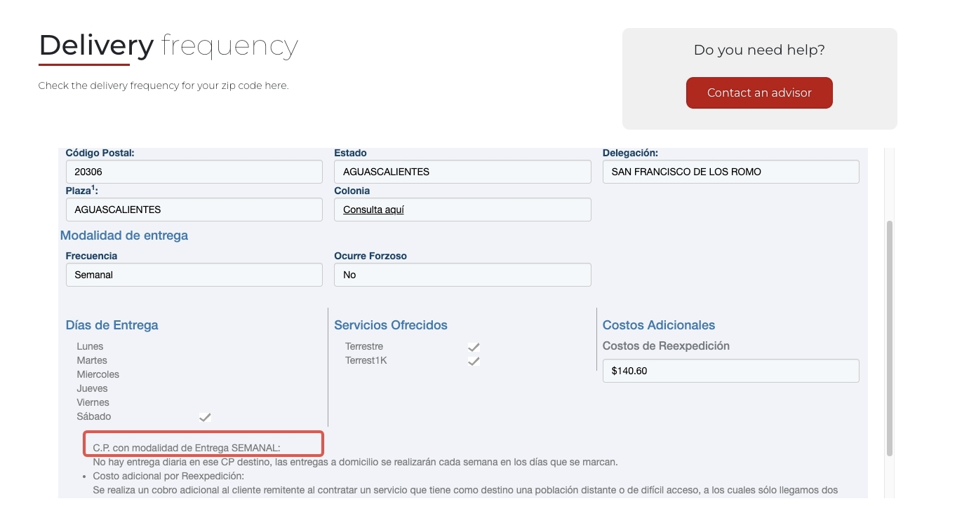Click the Do you need help? text
The height and width of the screenshot is (506, 976).
pyautogui.click(x=759, y=50)
